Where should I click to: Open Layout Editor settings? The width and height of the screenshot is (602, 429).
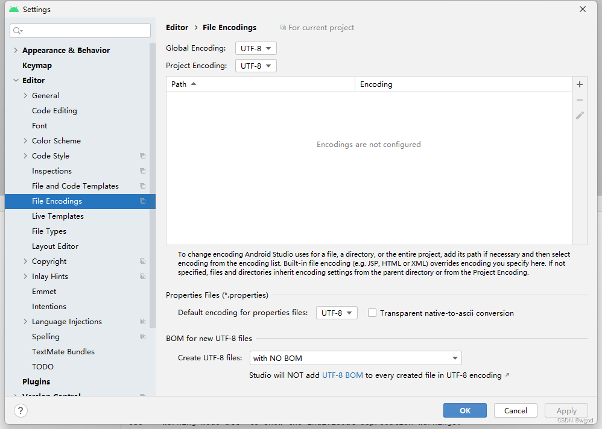coord(55,246)
